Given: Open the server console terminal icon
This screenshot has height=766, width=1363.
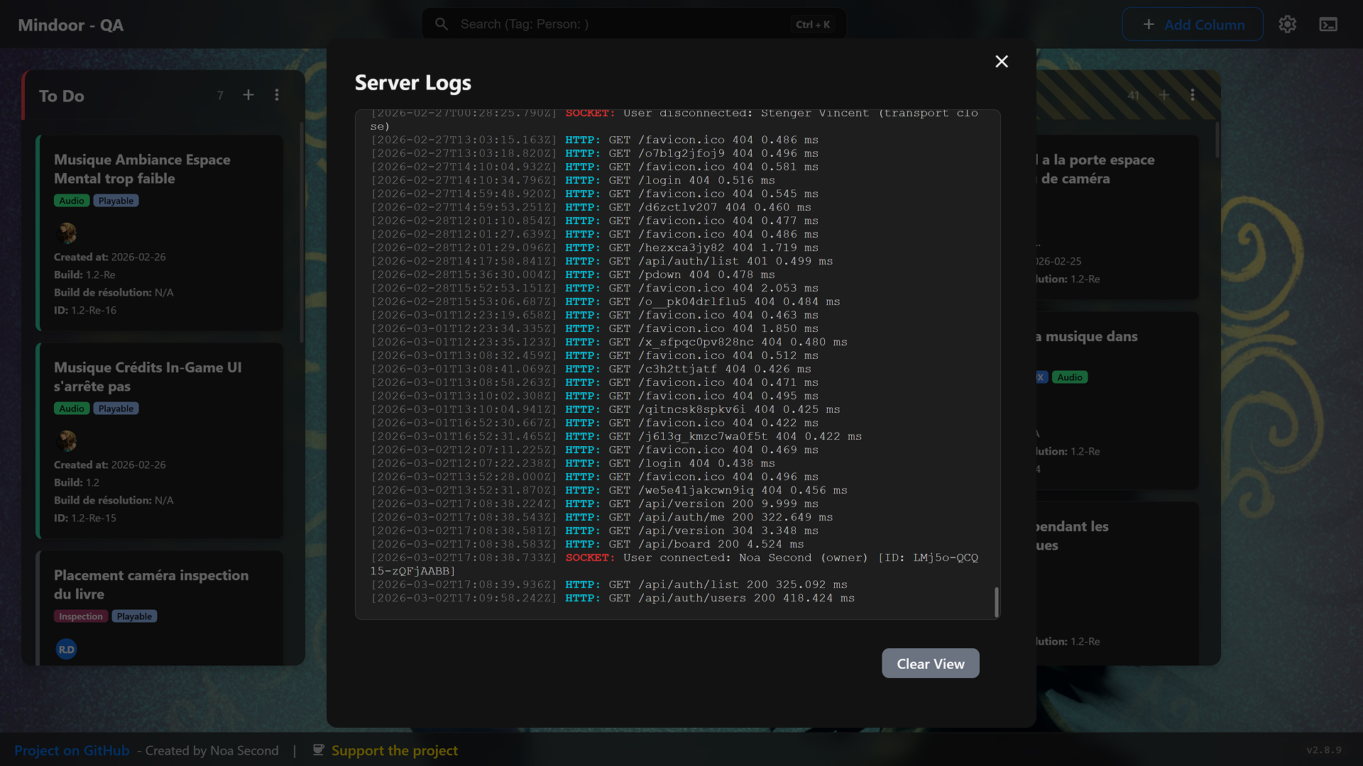Looking at the screenshot, I should [x=1328, y=25].
